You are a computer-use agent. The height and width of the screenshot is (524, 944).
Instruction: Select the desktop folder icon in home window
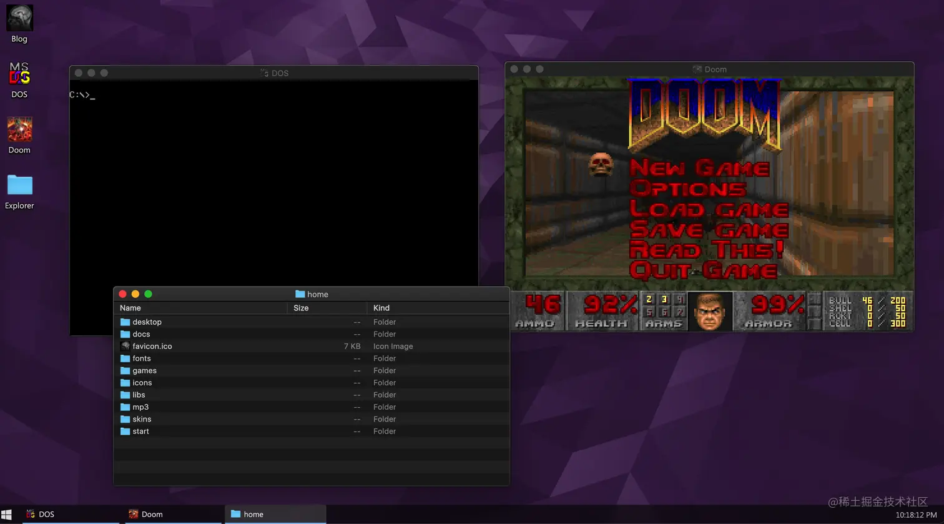125,322
